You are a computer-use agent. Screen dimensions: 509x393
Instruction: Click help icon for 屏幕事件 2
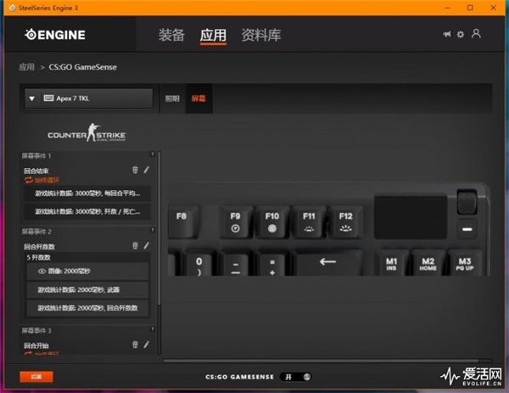coord(152,230)
